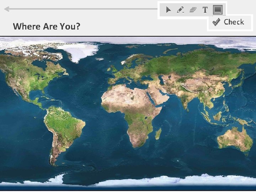Activate the text T tool
This screenshot has height=192, width=256.
(x=205, y=10)
